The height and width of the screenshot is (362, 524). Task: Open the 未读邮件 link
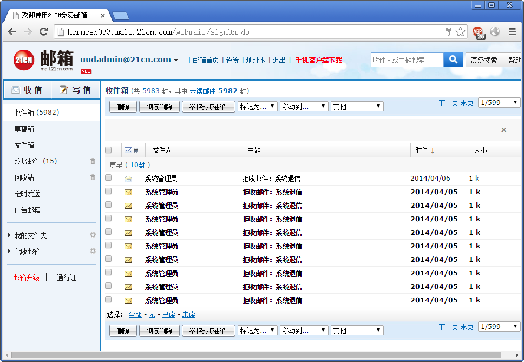pyautogui.click(x=202, y=91)
